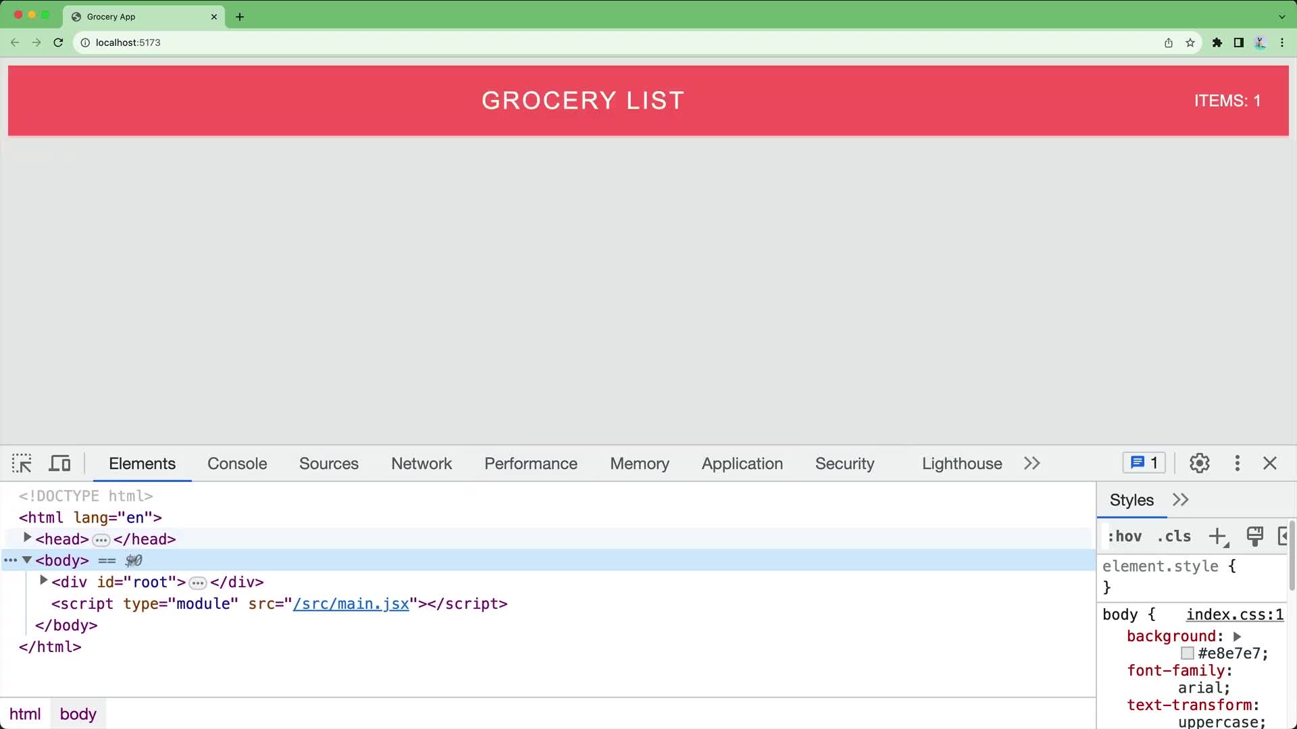Click the #e8e7e7 background color swatch
1297x729 pixels.
[1188, 653]
